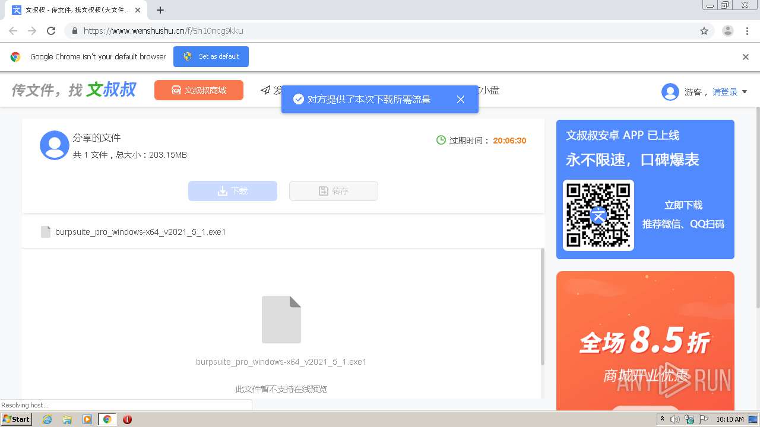Click the QR code in the Android app banner
760x427 pixels.
(x=598, y=215)
